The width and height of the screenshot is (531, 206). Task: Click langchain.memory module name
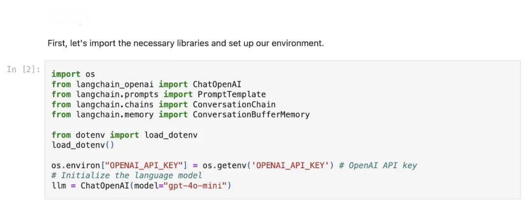(115, 115)
